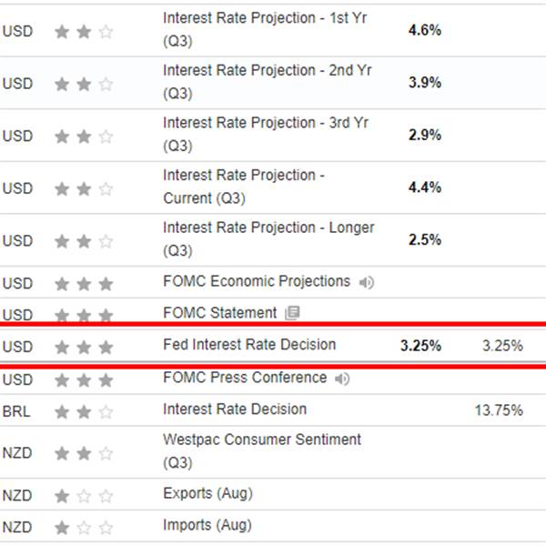Open Interest Rate Projection - Current event

coord(244,187)
